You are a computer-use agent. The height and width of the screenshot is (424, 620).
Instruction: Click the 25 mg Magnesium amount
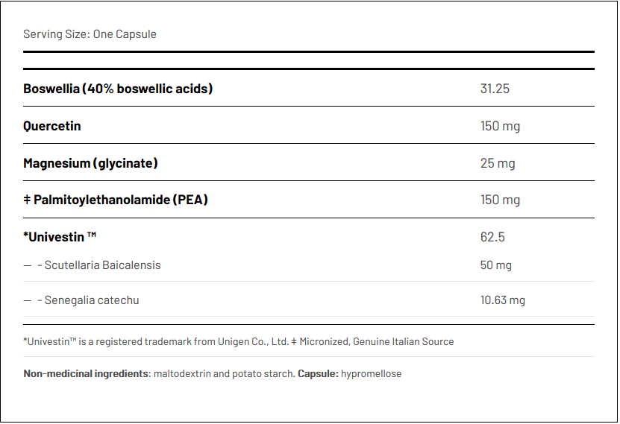click(x=498, y=163)
